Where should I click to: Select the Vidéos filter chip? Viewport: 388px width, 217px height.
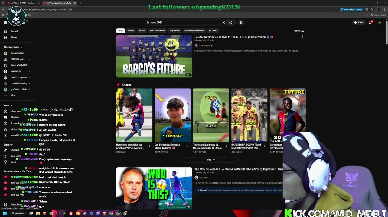(142, 30)
